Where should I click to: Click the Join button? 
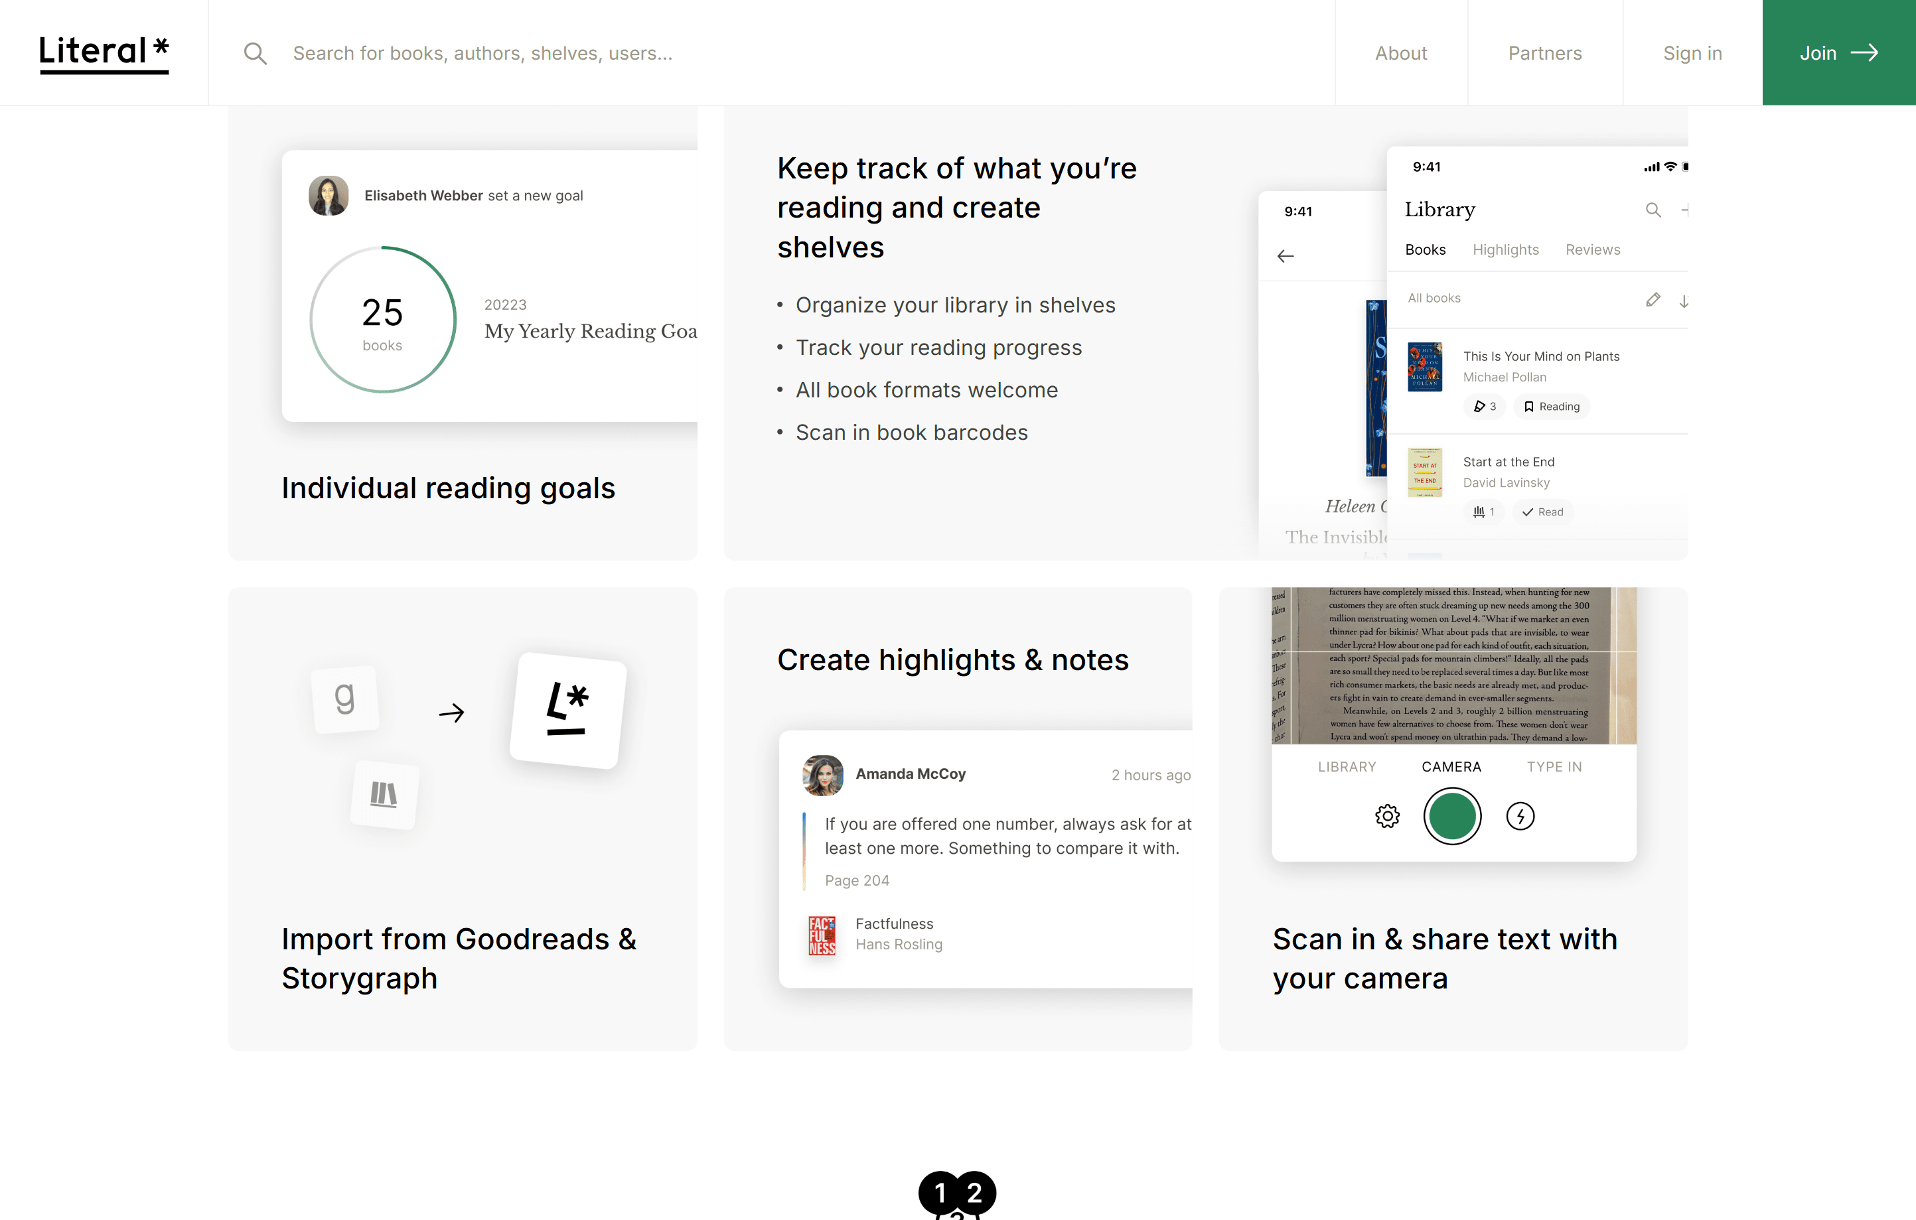1838,53
